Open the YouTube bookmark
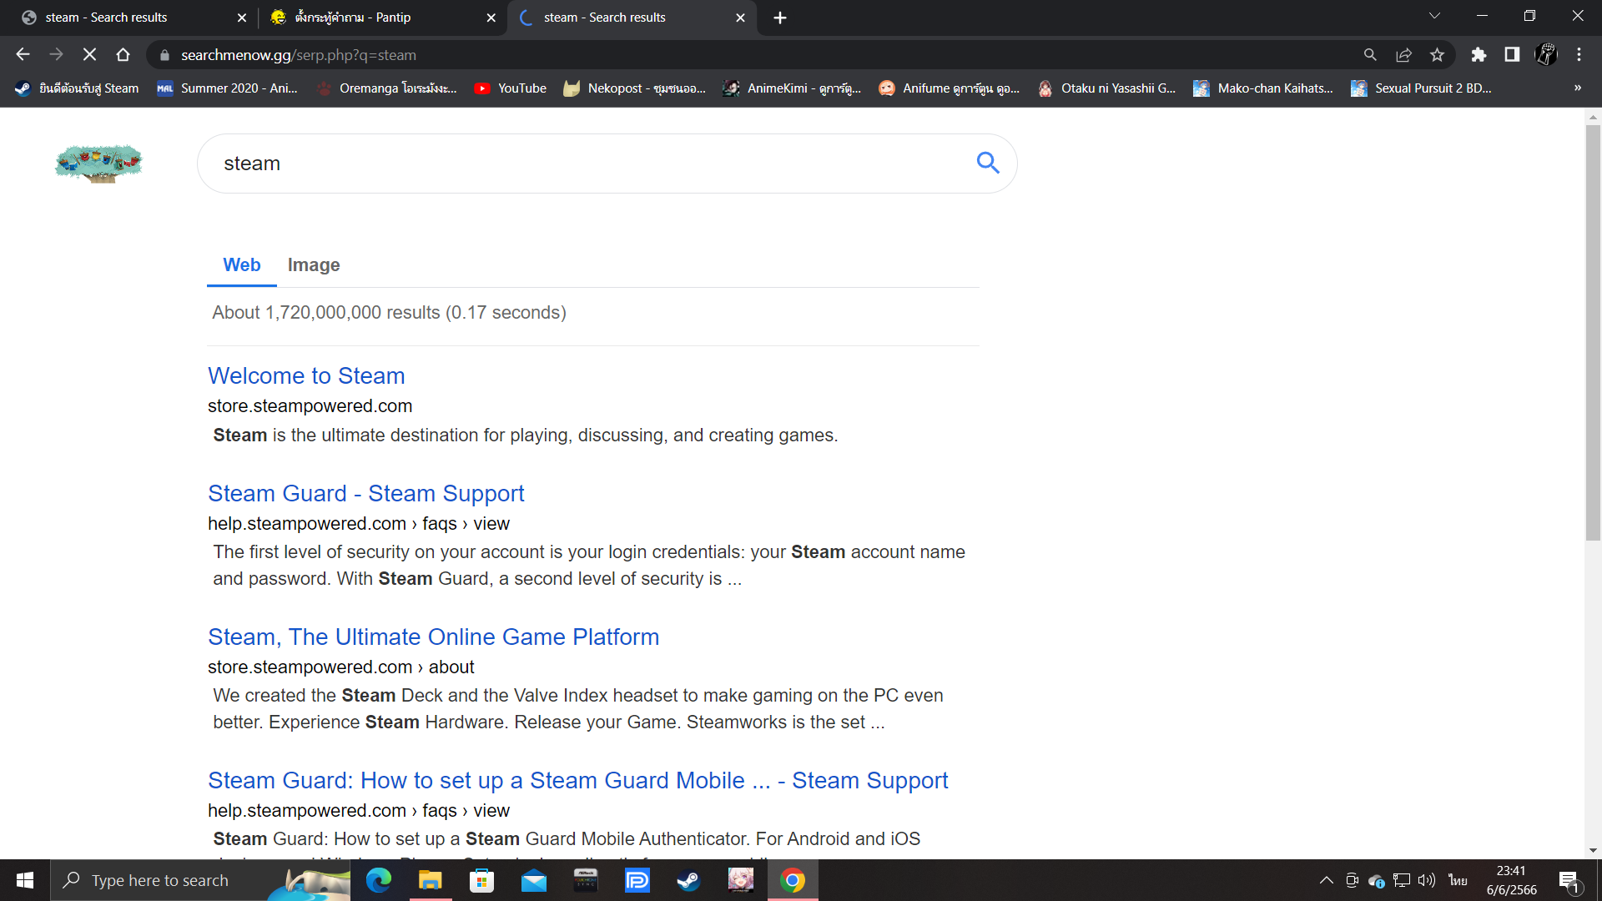The height and width of the screenshot is (901, 1602). coord(510,88)
